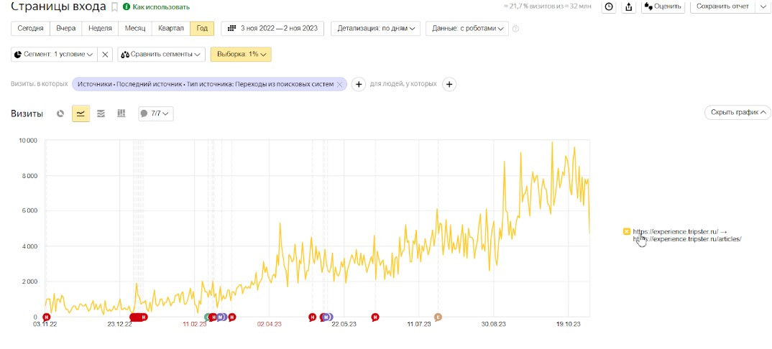
Task: Open report history clock icon
Action: click(x=609, y=6)
